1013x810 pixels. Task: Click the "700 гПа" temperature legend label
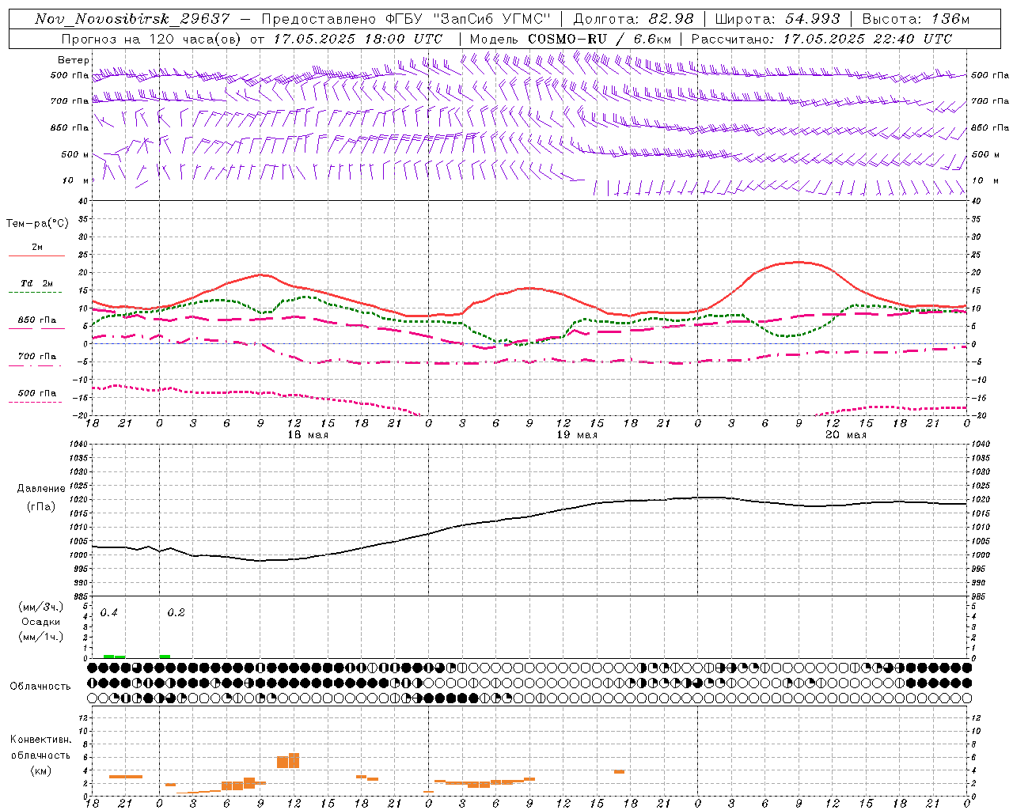click(37, 357)
